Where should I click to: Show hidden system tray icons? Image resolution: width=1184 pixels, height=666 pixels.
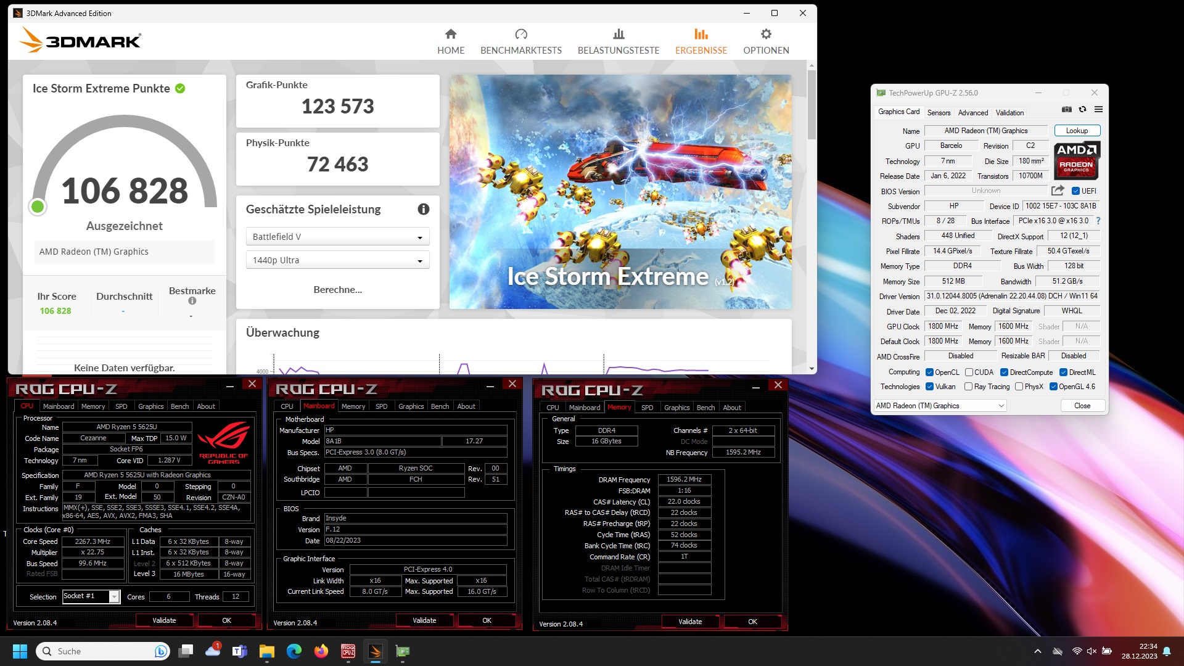click(x=1038, y=651)
